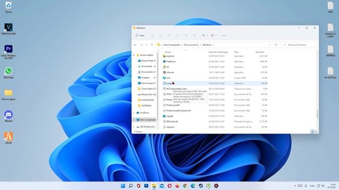
Task: Click the Windows Start button on taskbar
Action: pos(123,186)
